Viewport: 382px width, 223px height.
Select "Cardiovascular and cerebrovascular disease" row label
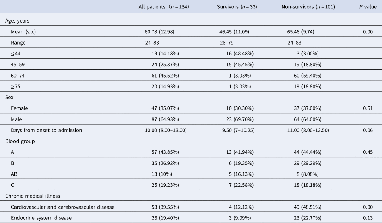[63, 207]
